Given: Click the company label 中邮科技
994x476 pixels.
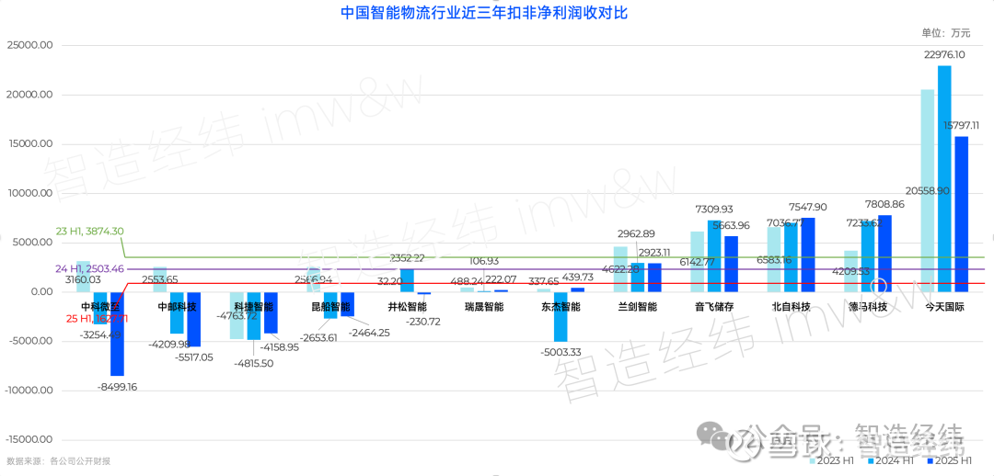Looking at the screenshot, I should [x=177, y=307].
